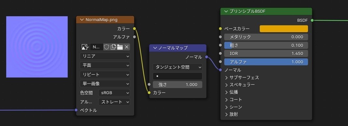Click the ベクトル input socket

[76, 110]
